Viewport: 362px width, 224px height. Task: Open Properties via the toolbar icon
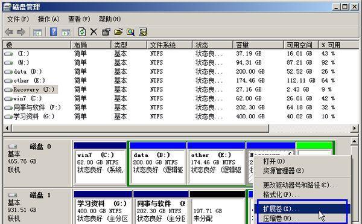pyautogui.click(x=106, y=32)
